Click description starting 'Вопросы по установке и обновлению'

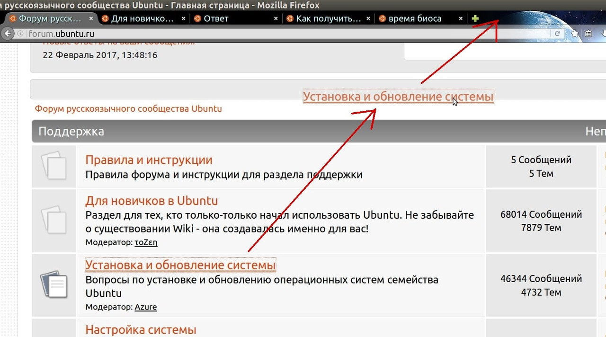tap(262, 286)
